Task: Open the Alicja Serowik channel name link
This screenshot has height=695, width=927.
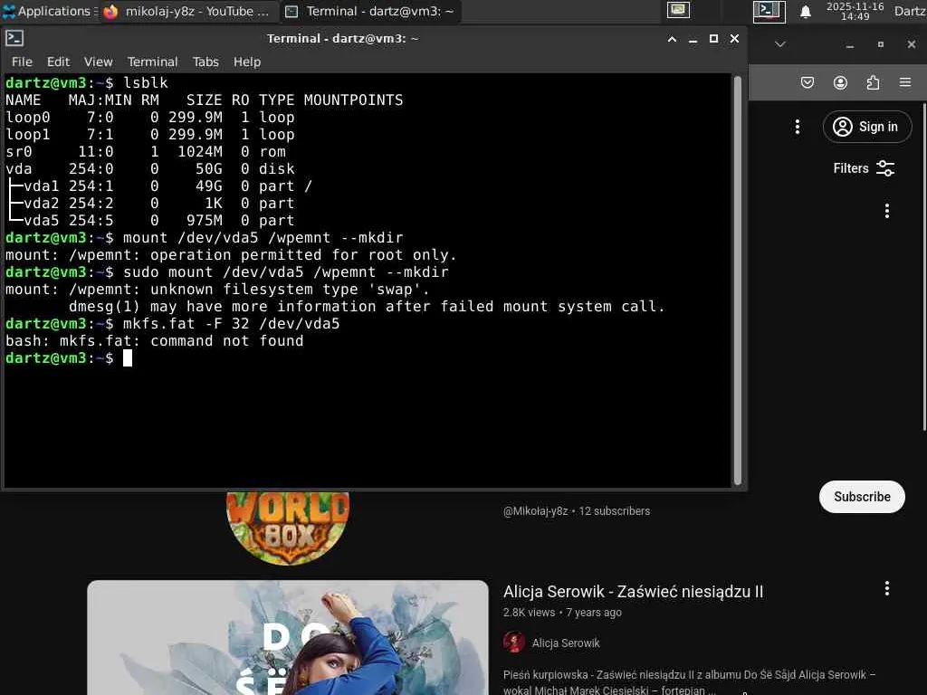Action: coord(566,643)
